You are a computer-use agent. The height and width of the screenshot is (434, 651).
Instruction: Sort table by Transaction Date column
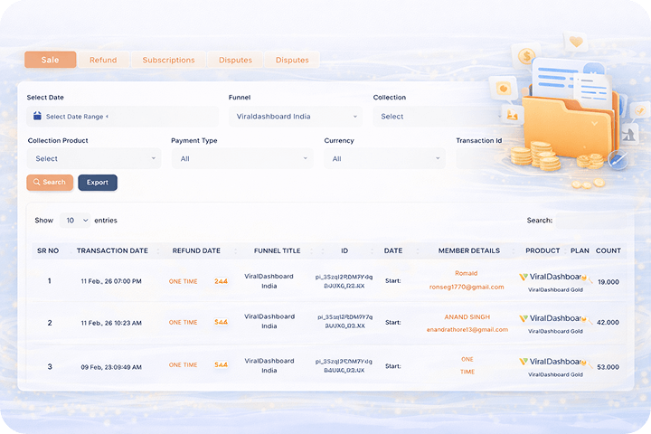112,250
